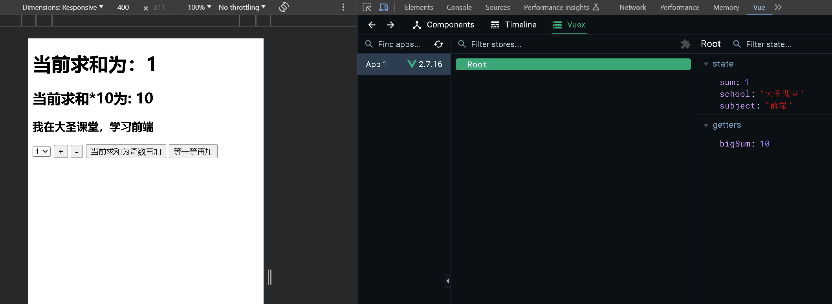
Task: Select the Vuex view
Action: [569, 25]
